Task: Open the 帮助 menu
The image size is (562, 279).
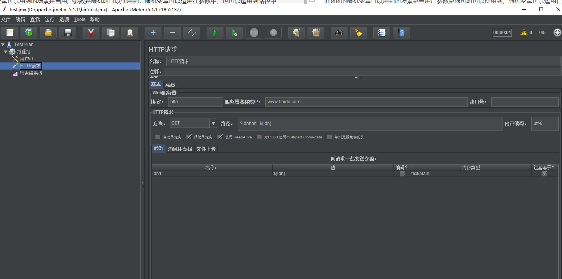Action: pos(95,19)
